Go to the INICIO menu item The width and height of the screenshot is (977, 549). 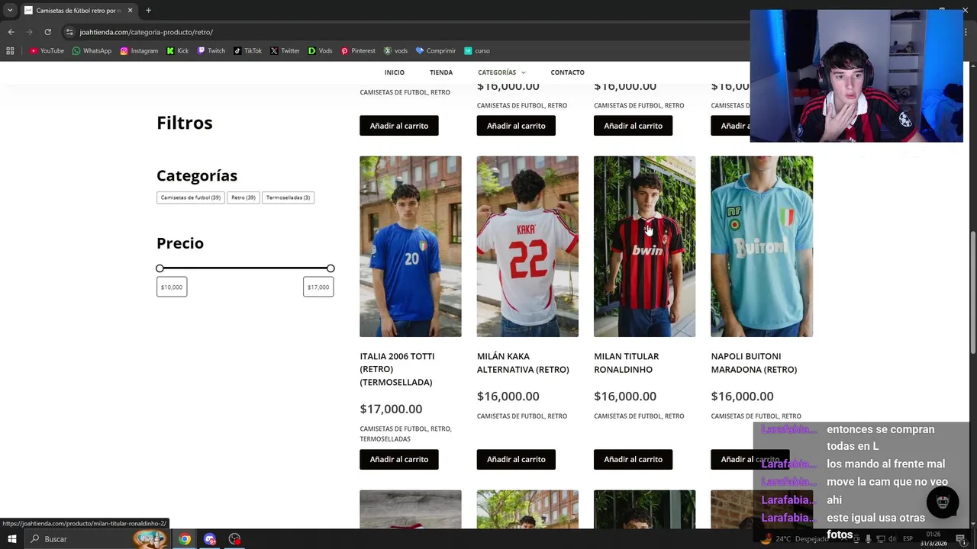click(395, 72)
